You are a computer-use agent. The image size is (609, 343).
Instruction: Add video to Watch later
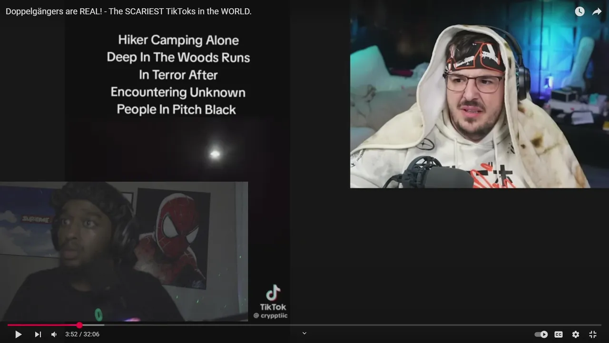point(580,11)
